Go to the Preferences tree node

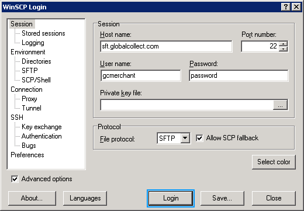pos(27,155)
